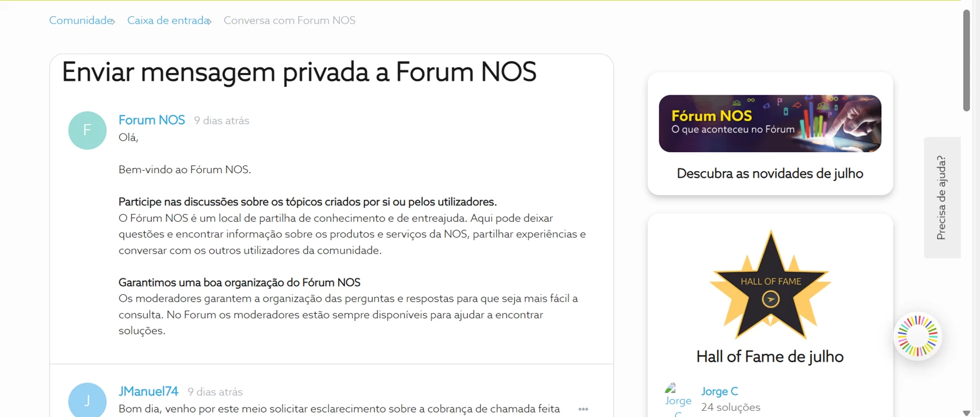Click the Jorge C avatar image

(678, 399)
